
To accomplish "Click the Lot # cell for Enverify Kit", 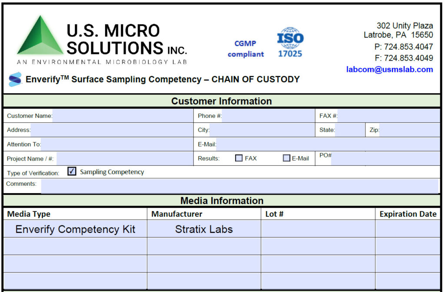I will 318,229.
